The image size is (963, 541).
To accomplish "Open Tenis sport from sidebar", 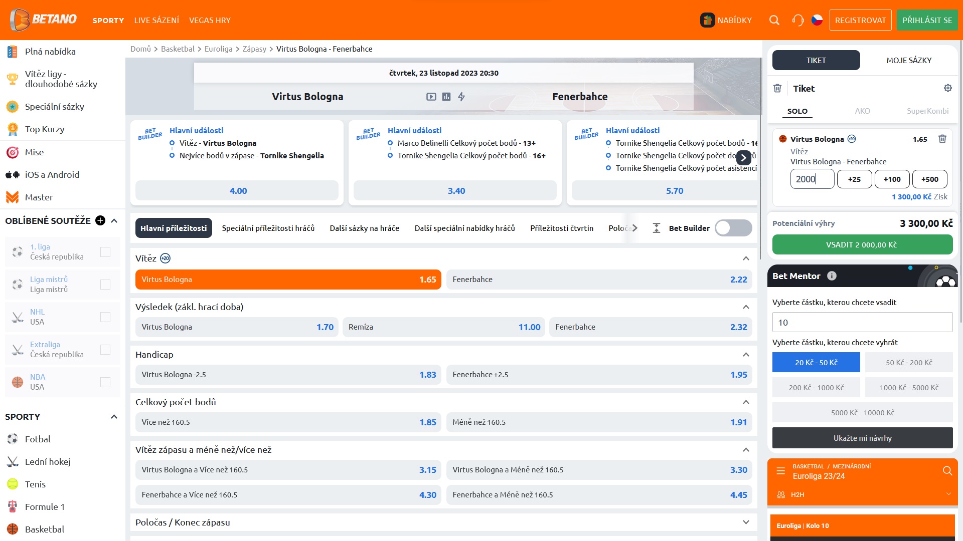I will (35, 484).
